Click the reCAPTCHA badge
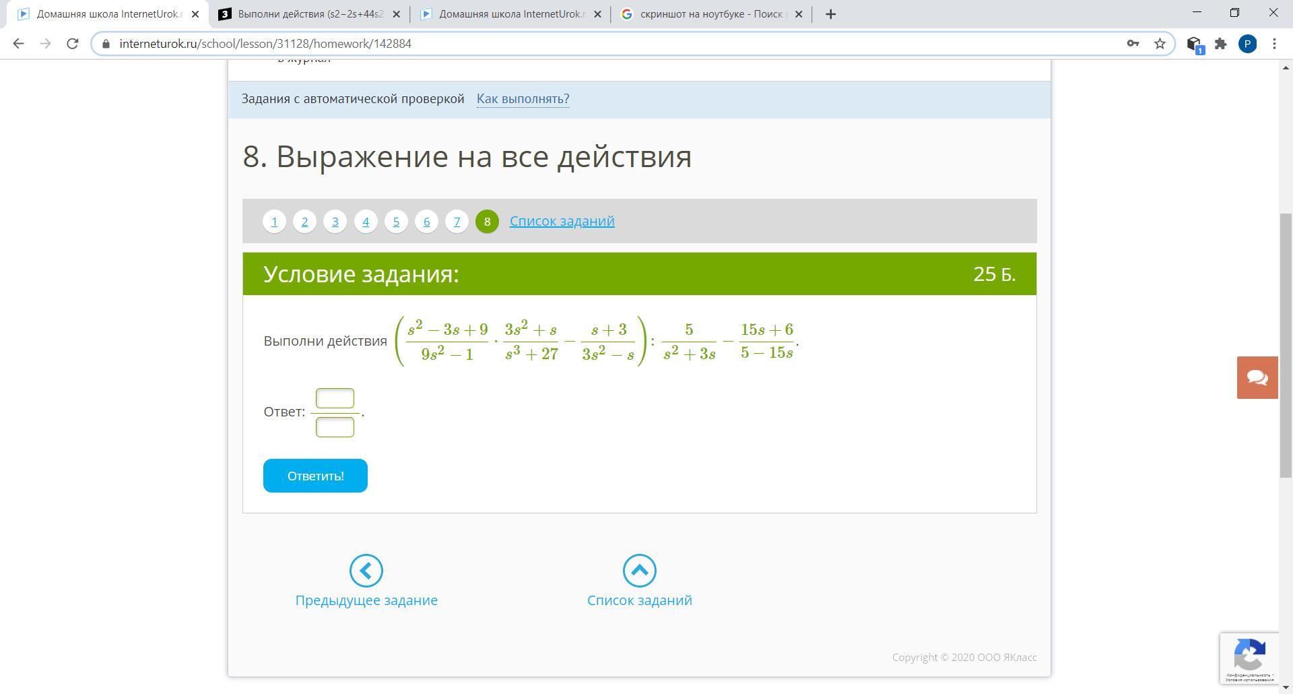The height and width of the screenshot is (694, 1293). tap(1249, 658)
